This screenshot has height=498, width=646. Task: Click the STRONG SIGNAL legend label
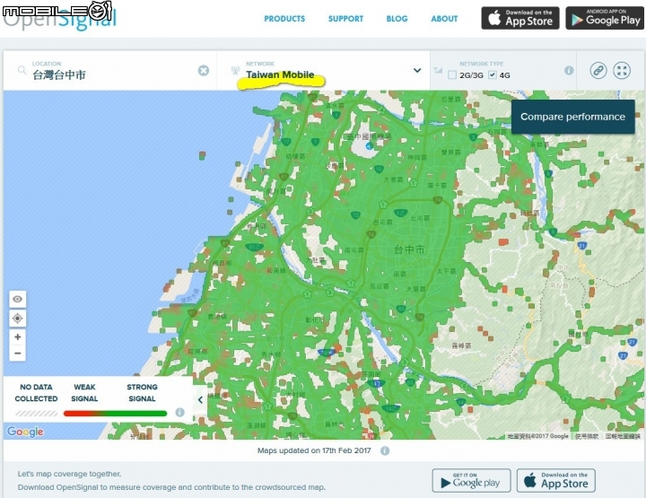(142, 393)
